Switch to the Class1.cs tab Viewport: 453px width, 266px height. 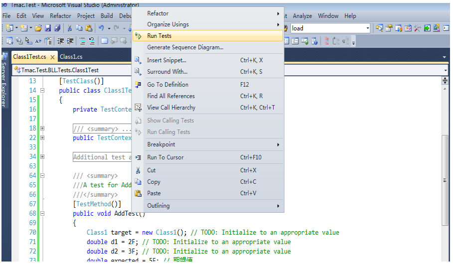coord(71,57)
